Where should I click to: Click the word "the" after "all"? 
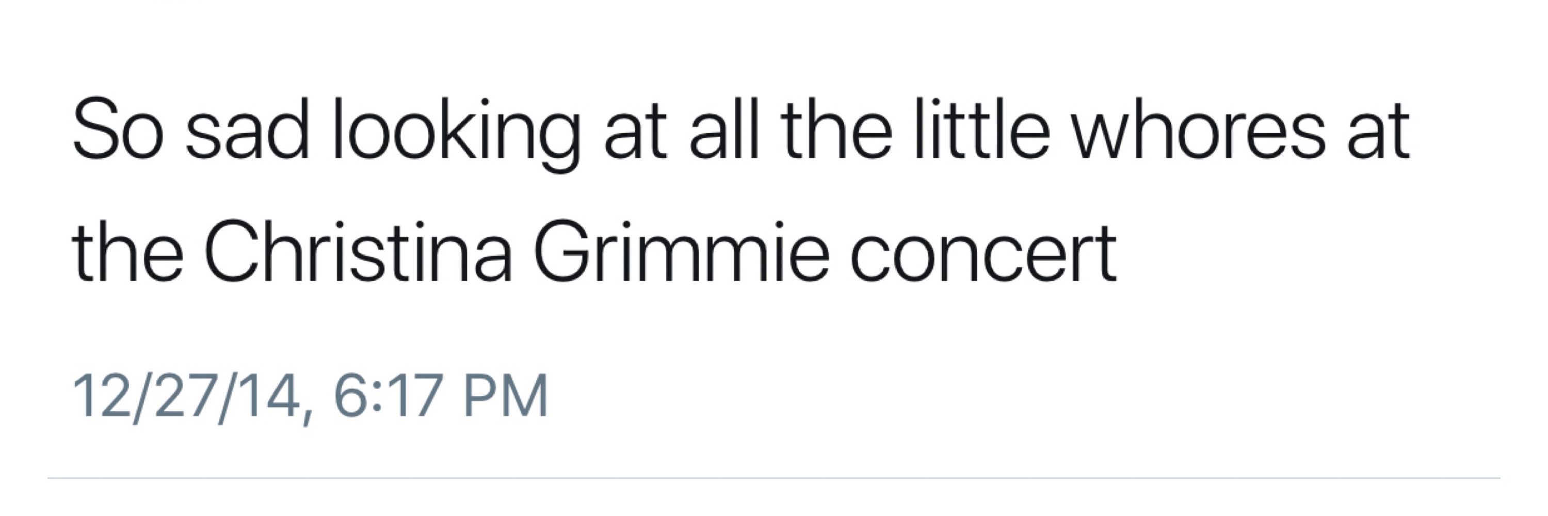coord(836,130)
